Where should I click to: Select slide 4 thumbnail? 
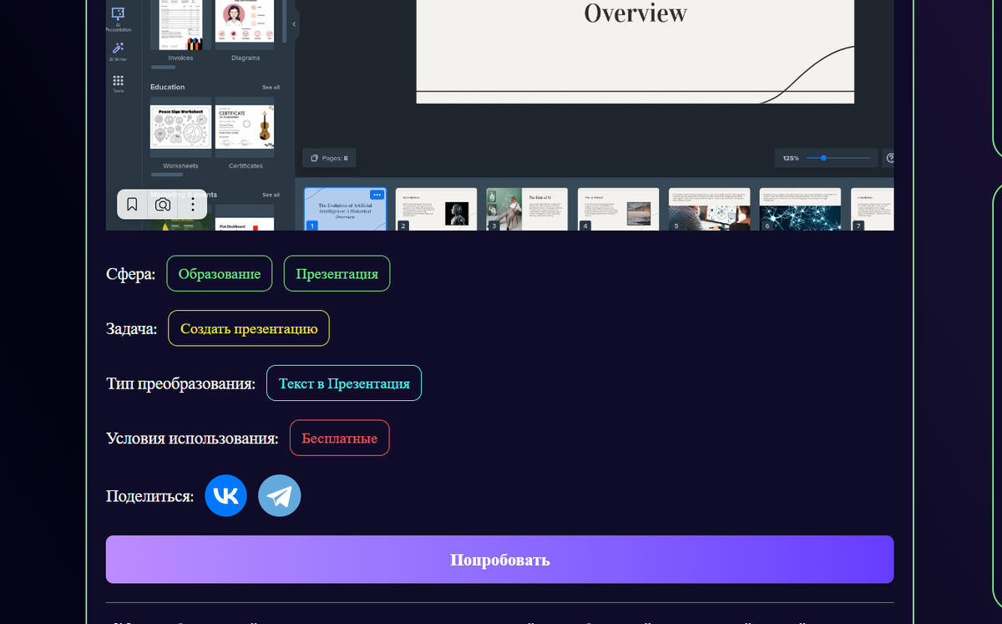(x=618, y=210)
